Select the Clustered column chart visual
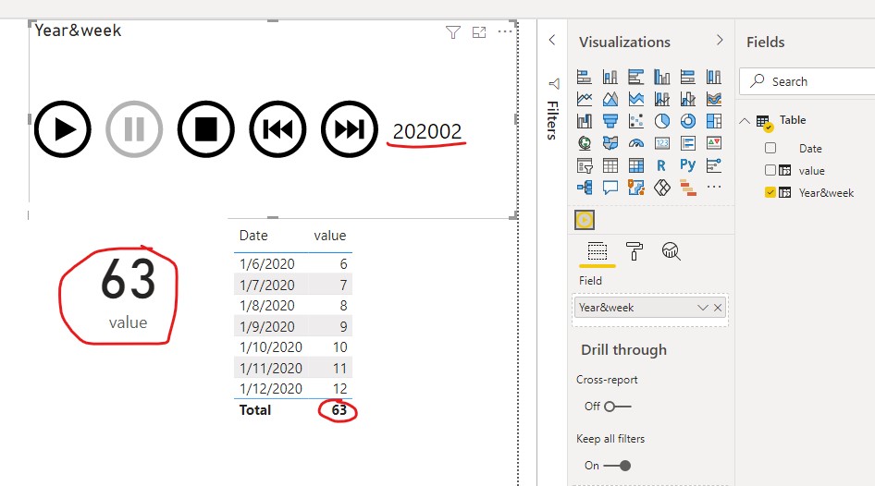This screenshot has height=486, width=875. coord(662,77)
